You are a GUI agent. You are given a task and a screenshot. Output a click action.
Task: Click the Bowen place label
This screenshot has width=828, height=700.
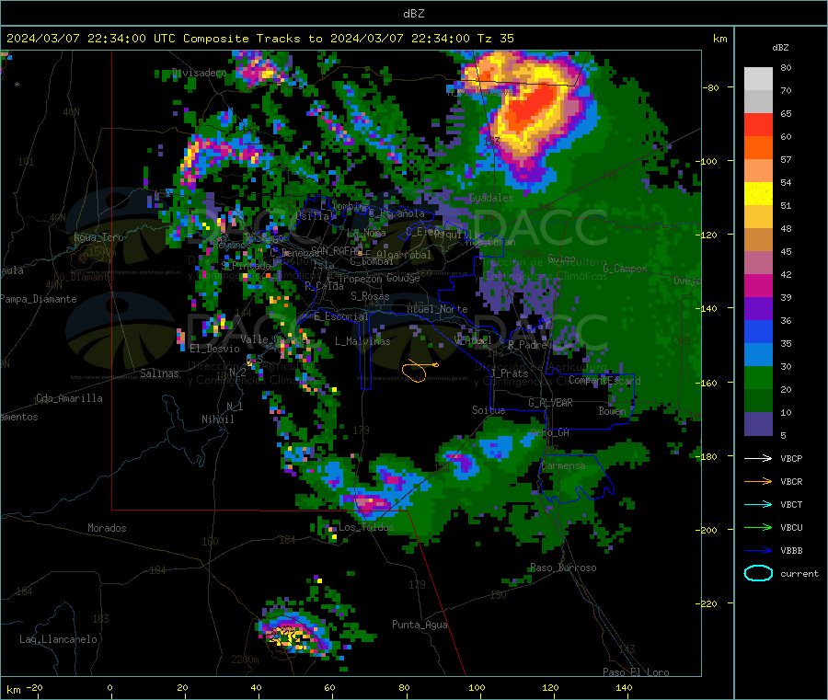(612, 410)
